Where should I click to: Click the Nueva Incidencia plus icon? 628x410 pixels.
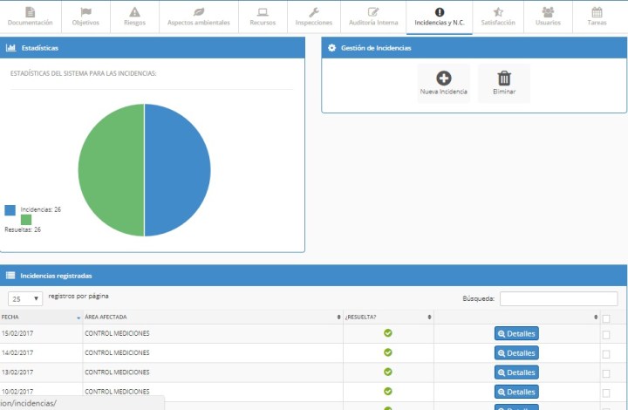(443, 78)
